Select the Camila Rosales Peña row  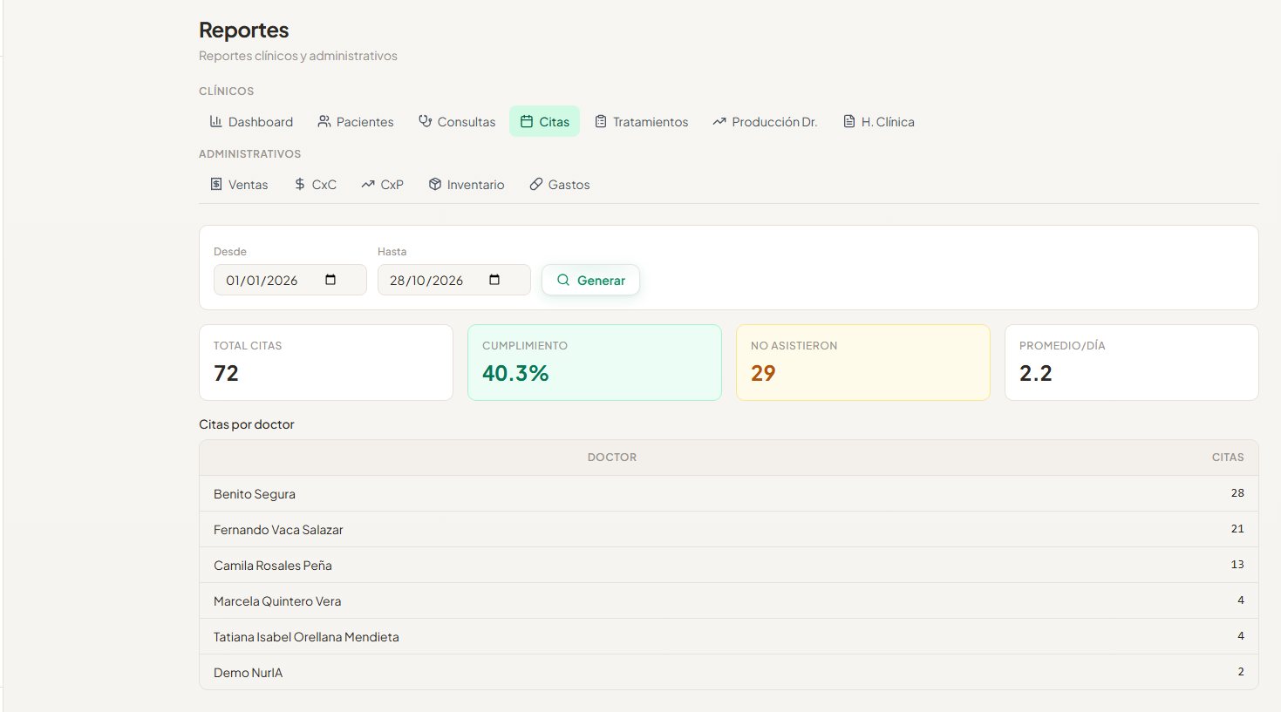729,565
